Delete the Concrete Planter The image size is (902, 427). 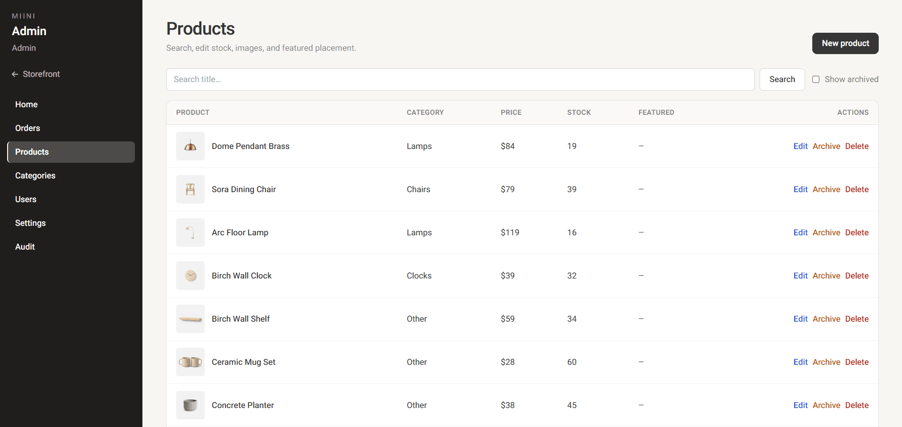857,405
